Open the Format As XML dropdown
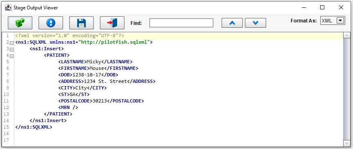The width and height of the screenshot is (353, 149). click(x=340, y=21)
